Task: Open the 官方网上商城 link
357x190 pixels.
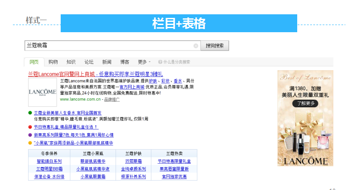Action: [132, 87]
